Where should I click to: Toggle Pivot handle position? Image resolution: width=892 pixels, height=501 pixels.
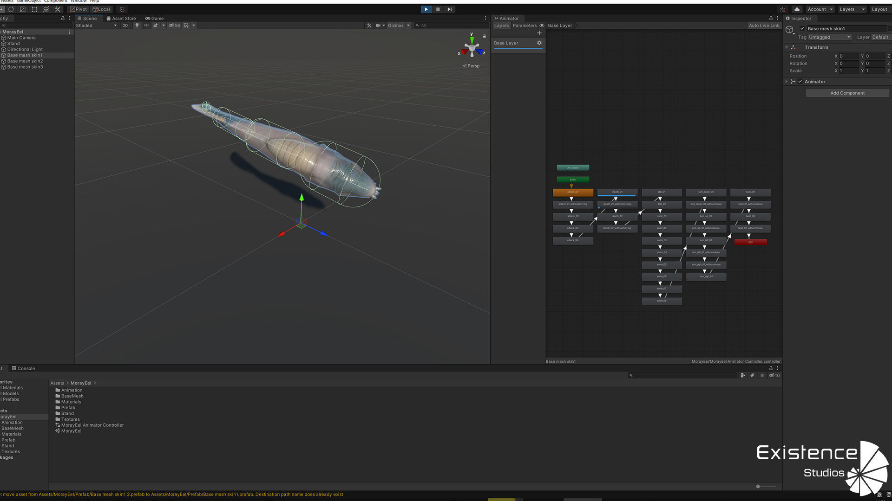(79, 9)
